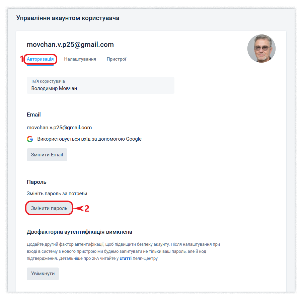Viewport: 302px width, 300px height.
Task: Click the Змінити пароль button
Action: 49,208
